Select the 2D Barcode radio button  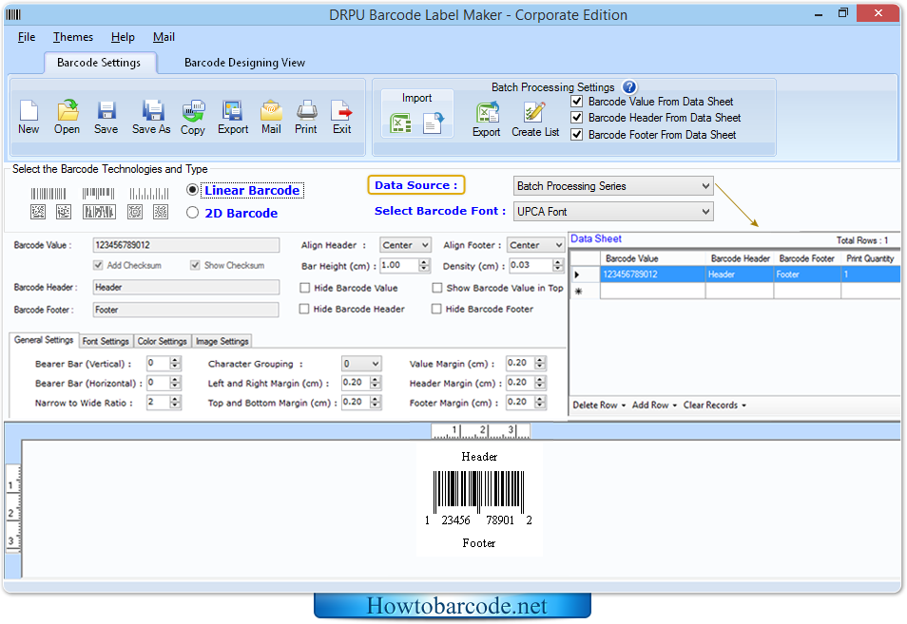(x=193, y=213)
